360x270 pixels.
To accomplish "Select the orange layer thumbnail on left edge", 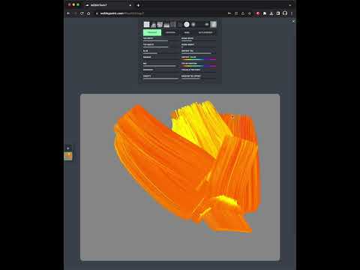I will tap(68, 156).
